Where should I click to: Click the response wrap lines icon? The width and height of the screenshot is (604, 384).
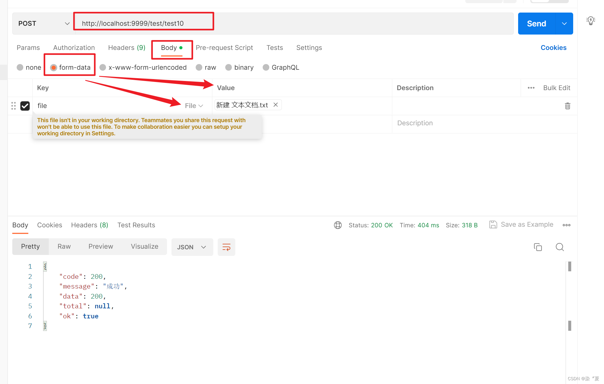226,247
